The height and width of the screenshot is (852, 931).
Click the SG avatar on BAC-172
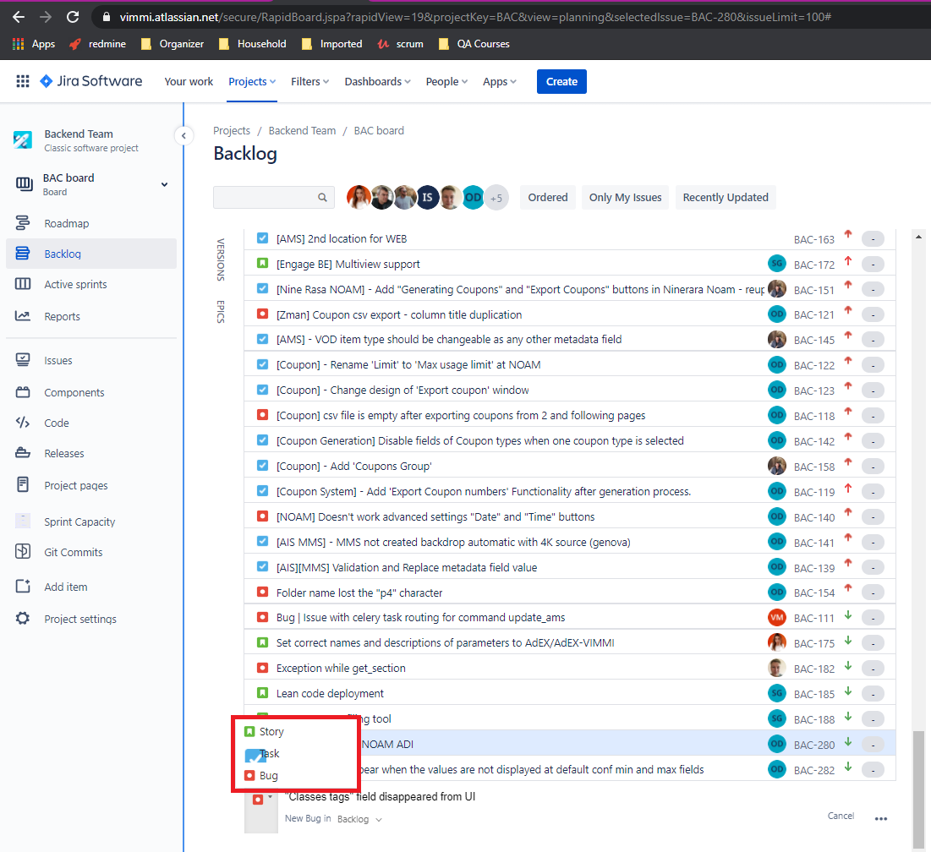point(776,264)
